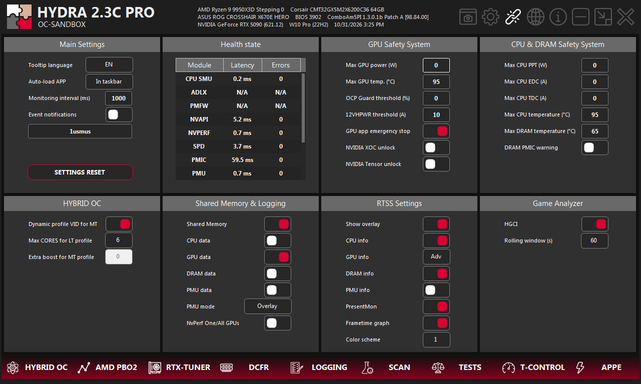
Task: Disable GPU app emergency stop
Action: click(x=436, y=131)
